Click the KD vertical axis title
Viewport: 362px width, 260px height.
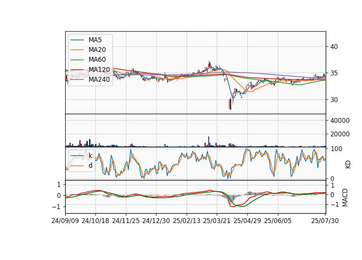click(348, 165)
